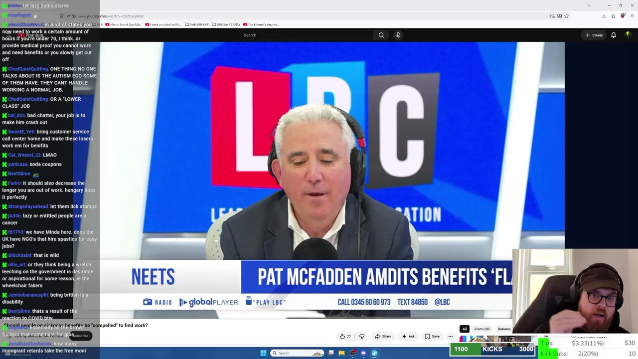Screen dimensions: 638x359
Task: Click chat username SweatE_Yeti
Action: click(x=21, y=132)
